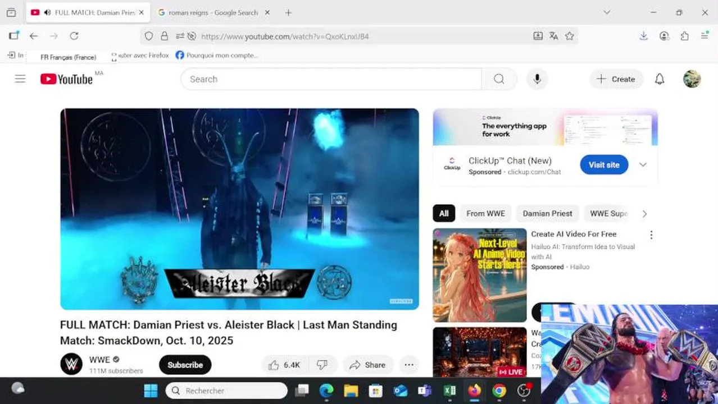This screenshot has width=718, height=404.
Task: Open Microsoft Edge from the taskbar
Action: click(326, 391)
